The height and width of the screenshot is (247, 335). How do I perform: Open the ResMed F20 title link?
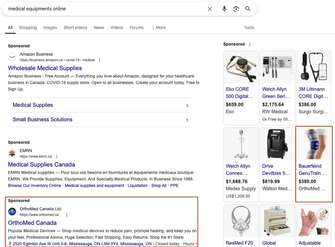[239, 243]
